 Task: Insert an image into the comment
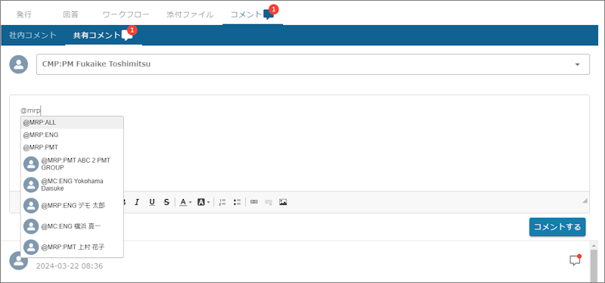pyautogui.click(x=283, y=202)
